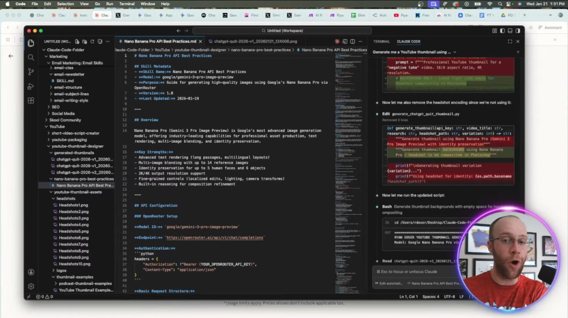Open remote window indicator in status bar
The image size is (568, 318).
coord(29,297)
